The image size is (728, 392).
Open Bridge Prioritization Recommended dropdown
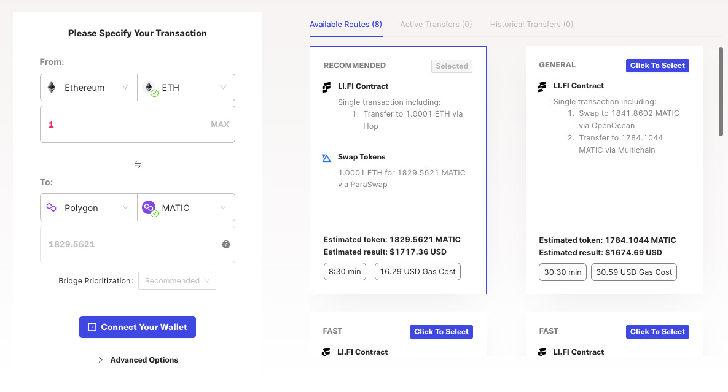click(177, 281)
